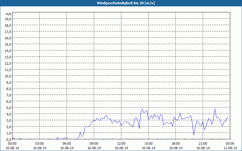Select the 14,0 y-axis value
The height and width of the screenshot is (151, 242).
pyautogui.click(x=8, y=50)
